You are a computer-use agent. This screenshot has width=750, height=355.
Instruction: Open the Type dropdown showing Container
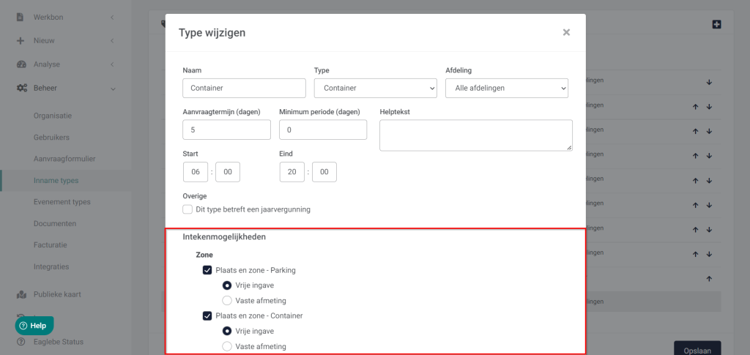[376, 88]
